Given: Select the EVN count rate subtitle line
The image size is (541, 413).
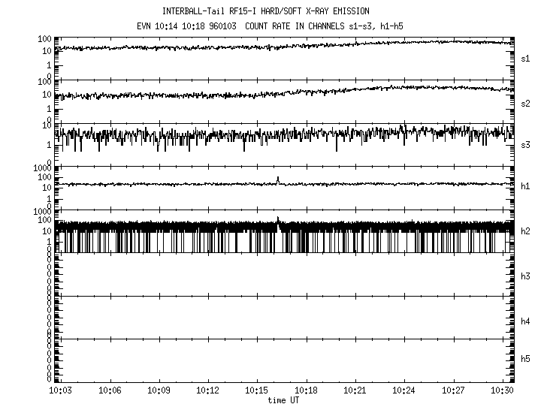Looking at the screenshot, I should [265, 25].
